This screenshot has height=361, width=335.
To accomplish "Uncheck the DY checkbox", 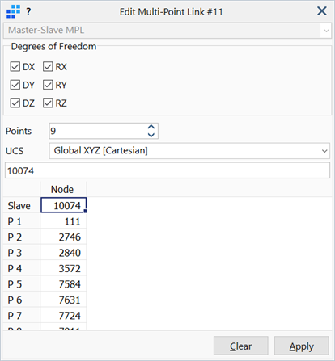I will (x=15, y=85).
